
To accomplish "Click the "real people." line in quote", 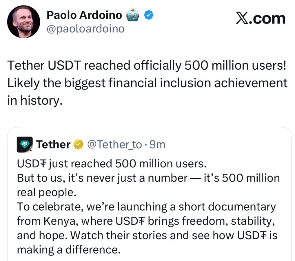I will (x=45, y=192).
